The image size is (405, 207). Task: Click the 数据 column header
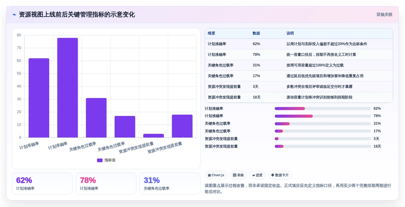click(256, 34)
